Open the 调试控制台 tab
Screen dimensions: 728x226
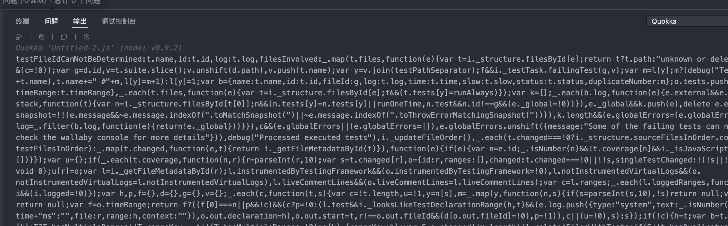[119, 21]
